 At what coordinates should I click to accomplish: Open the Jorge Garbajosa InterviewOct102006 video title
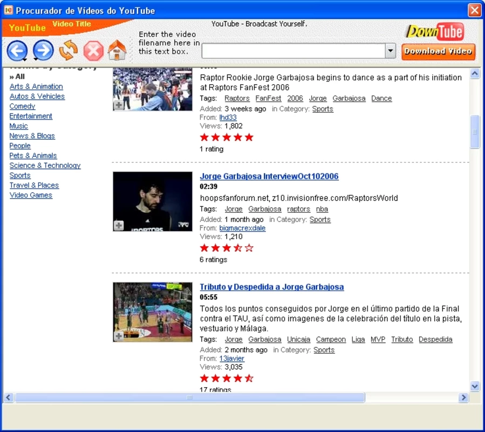(x=269, y=176)
